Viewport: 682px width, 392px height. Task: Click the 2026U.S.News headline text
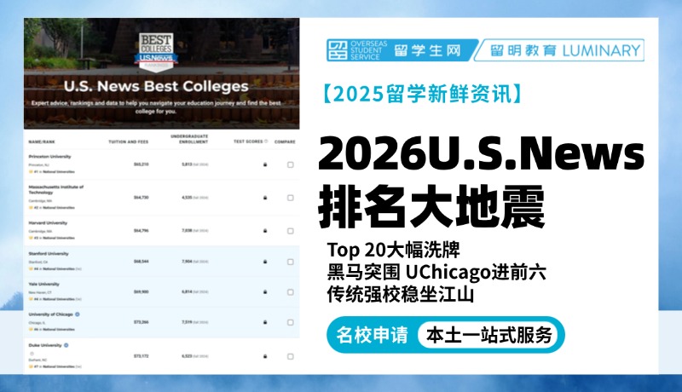[482, 153]
